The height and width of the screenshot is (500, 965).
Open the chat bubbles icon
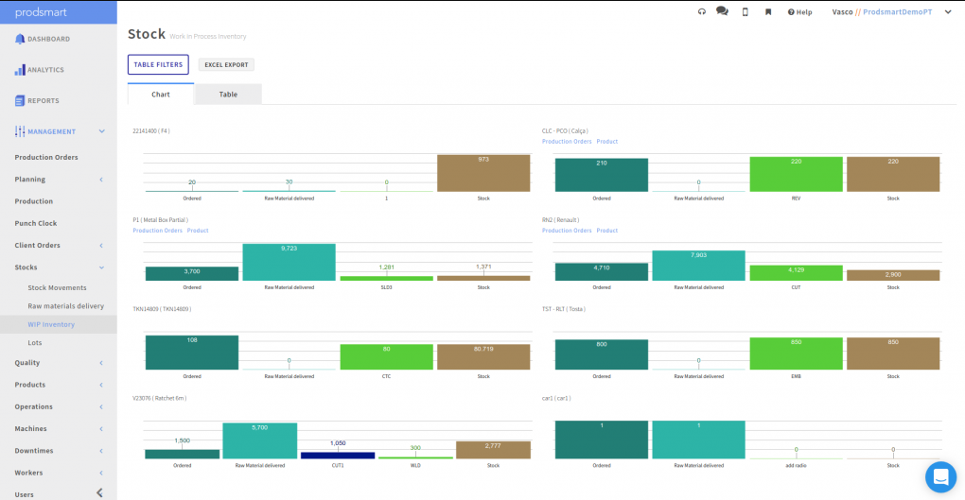pyautogui.click(x=723, y=11)
